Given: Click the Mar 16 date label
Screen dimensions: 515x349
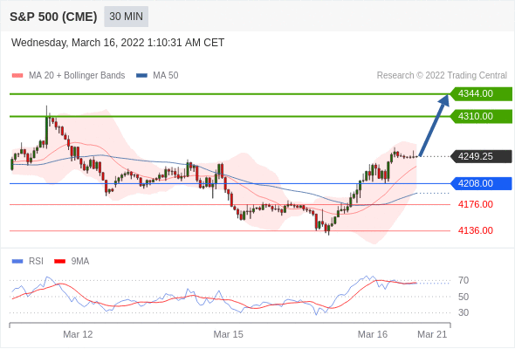Looking at the screenshot, I should tap(373, 334).
